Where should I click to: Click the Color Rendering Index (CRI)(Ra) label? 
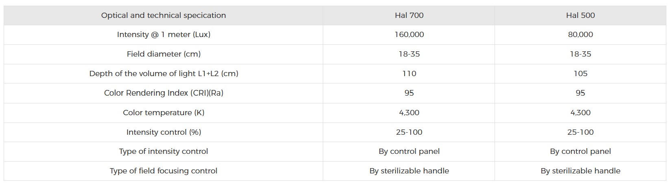(164, 93)
